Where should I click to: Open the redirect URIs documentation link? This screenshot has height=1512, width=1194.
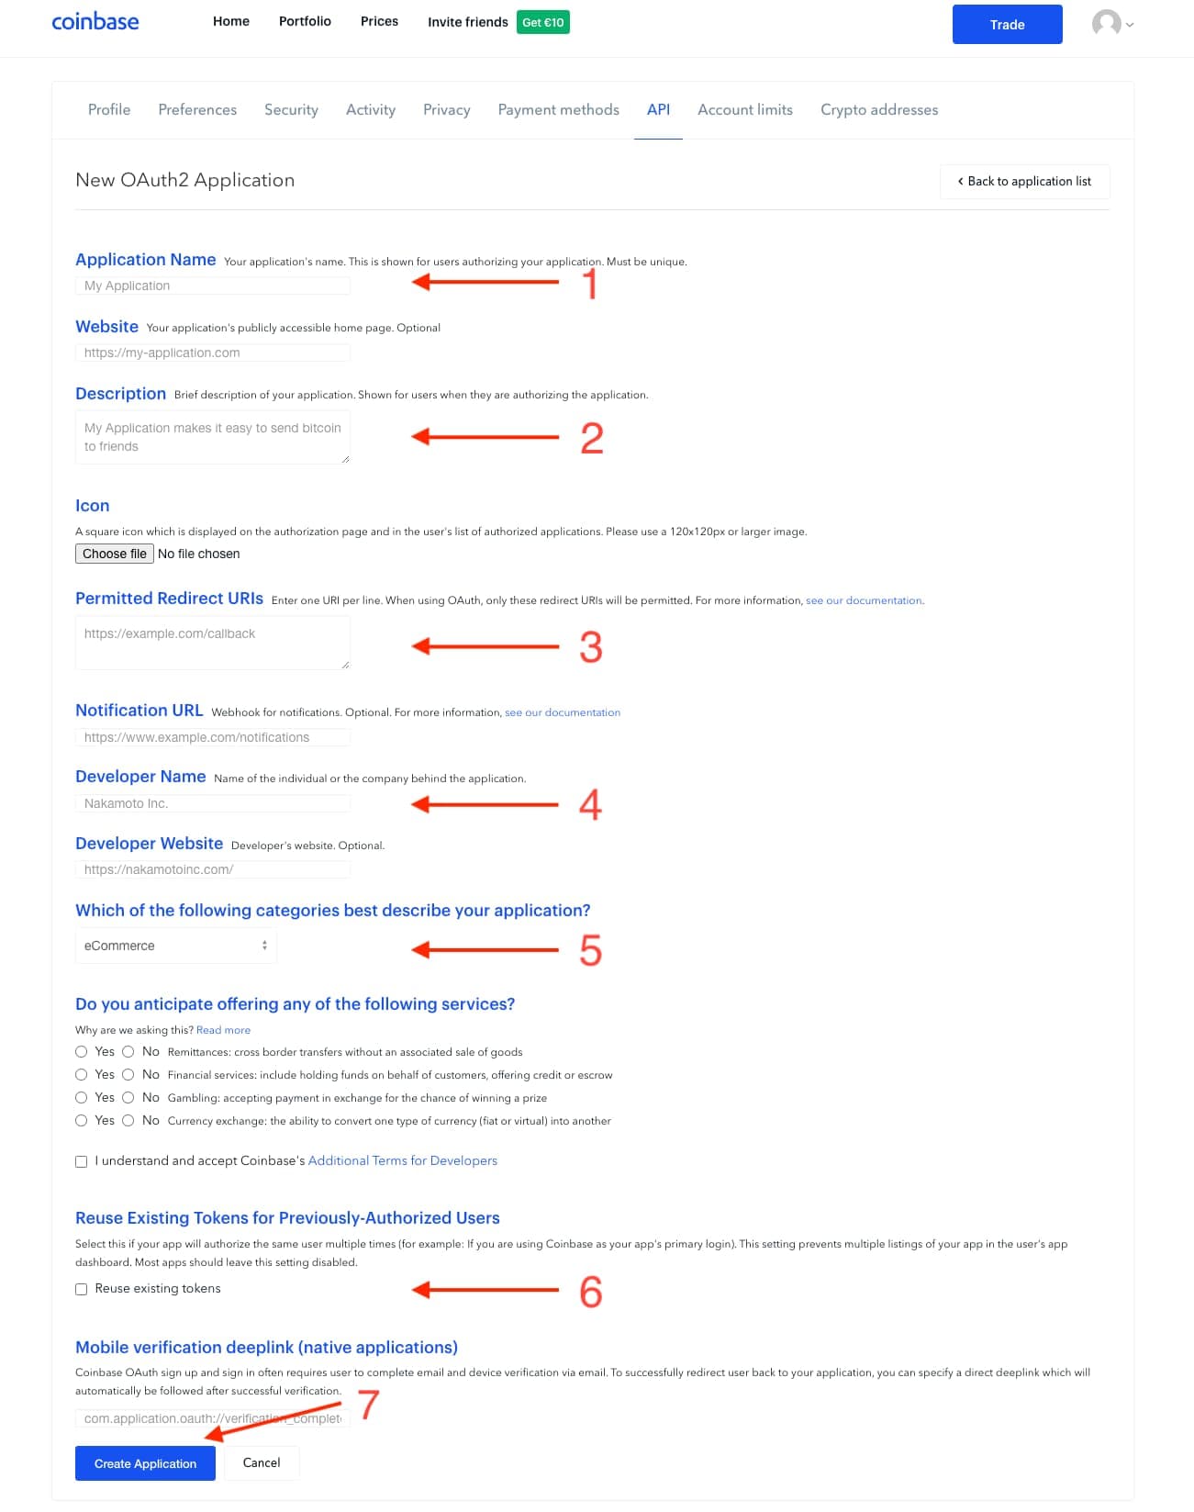pos(862,600)
